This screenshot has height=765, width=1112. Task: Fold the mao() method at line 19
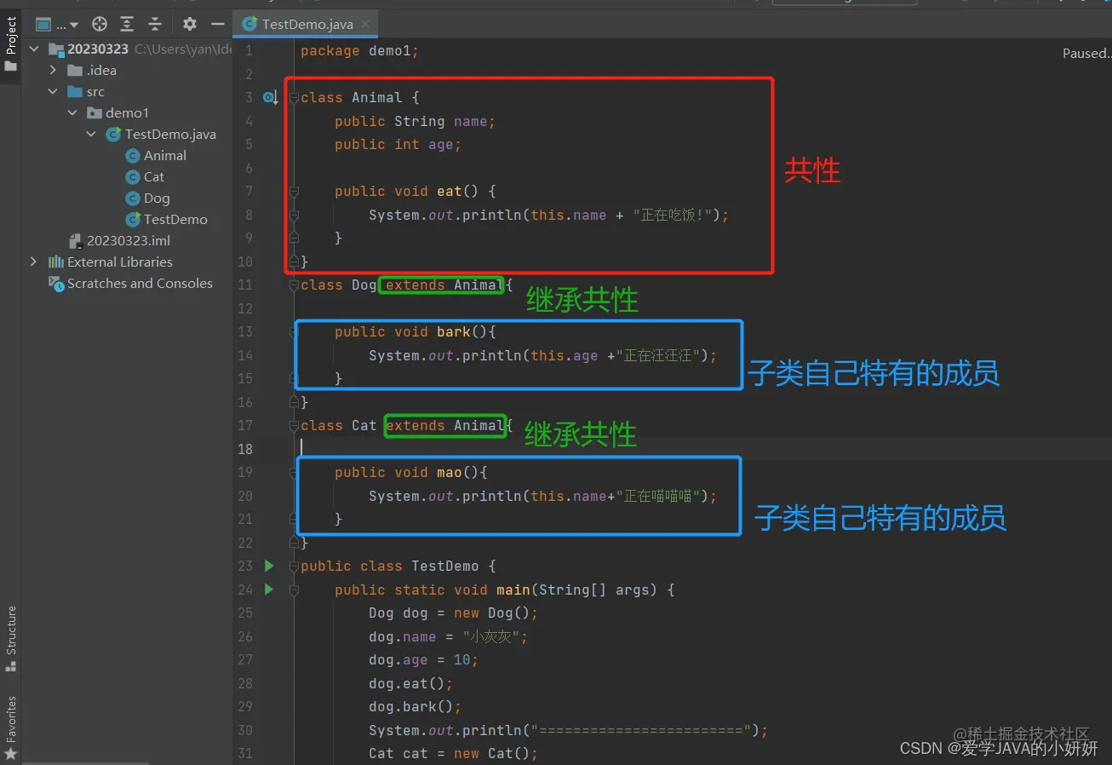click(x=294, y=473)
